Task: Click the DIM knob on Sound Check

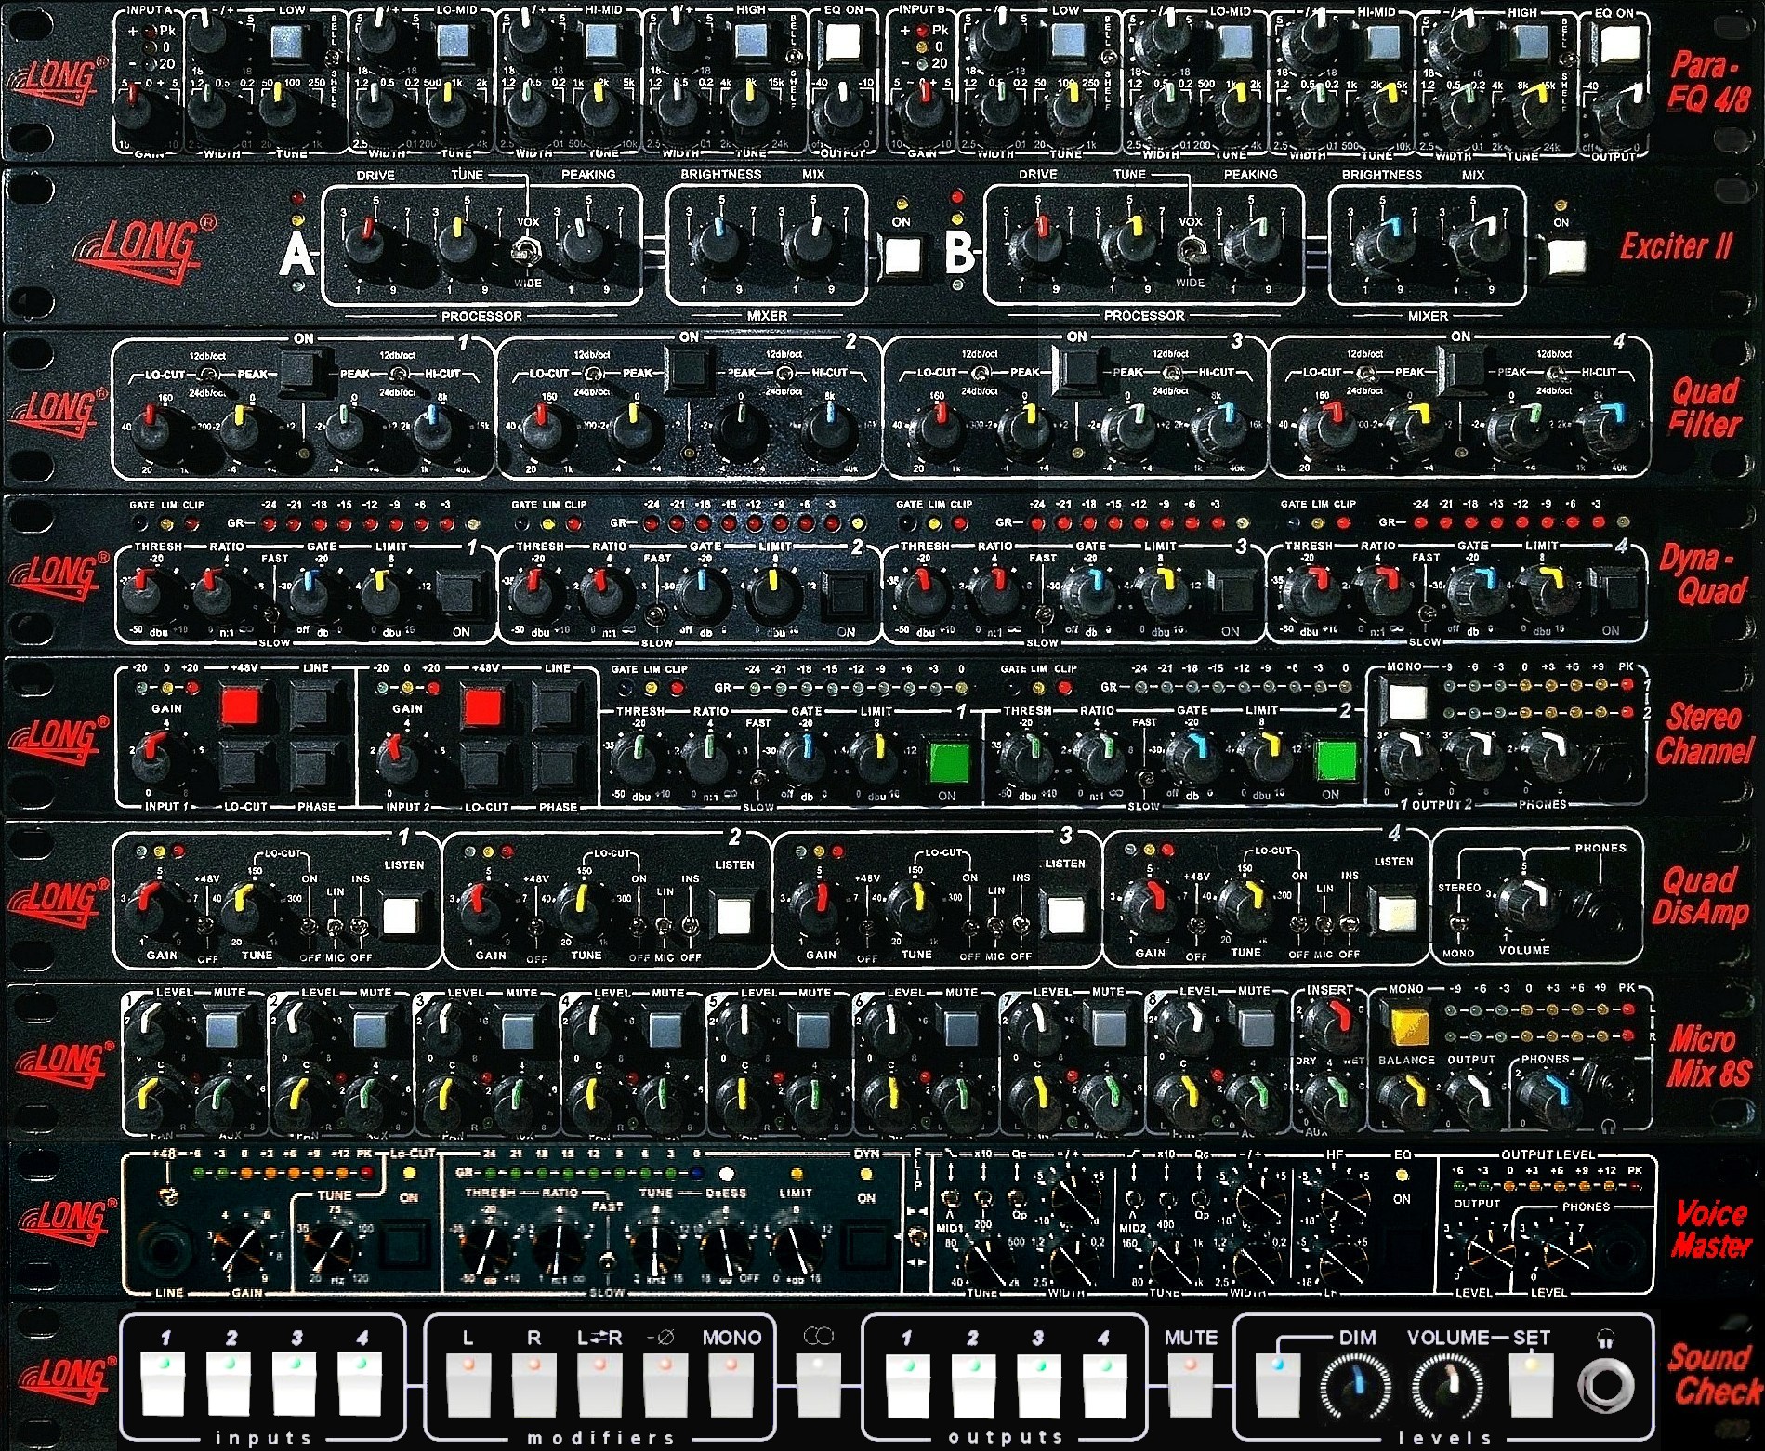Action: [1356, 1388]
